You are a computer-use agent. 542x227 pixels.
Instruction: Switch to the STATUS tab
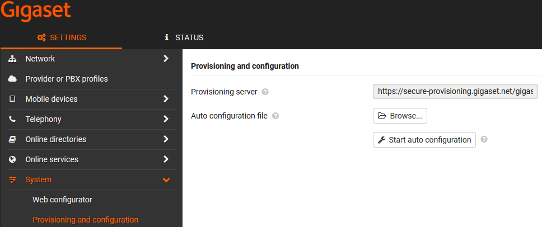184,37
